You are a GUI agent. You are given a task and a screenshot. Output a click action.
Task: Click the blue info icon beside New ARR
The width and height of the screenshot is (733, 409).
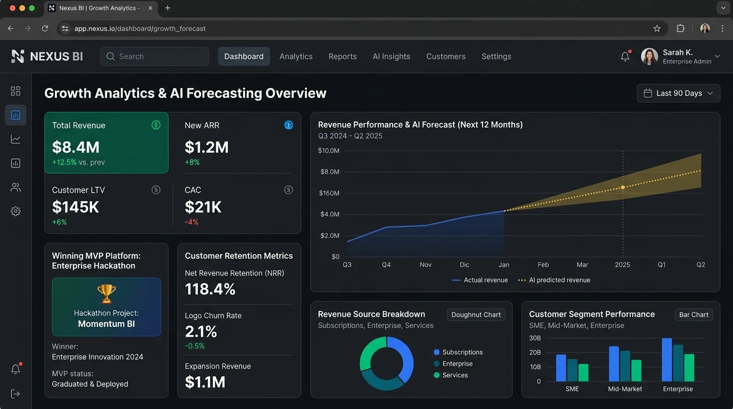pyautogui.click(x=289, y=125)
